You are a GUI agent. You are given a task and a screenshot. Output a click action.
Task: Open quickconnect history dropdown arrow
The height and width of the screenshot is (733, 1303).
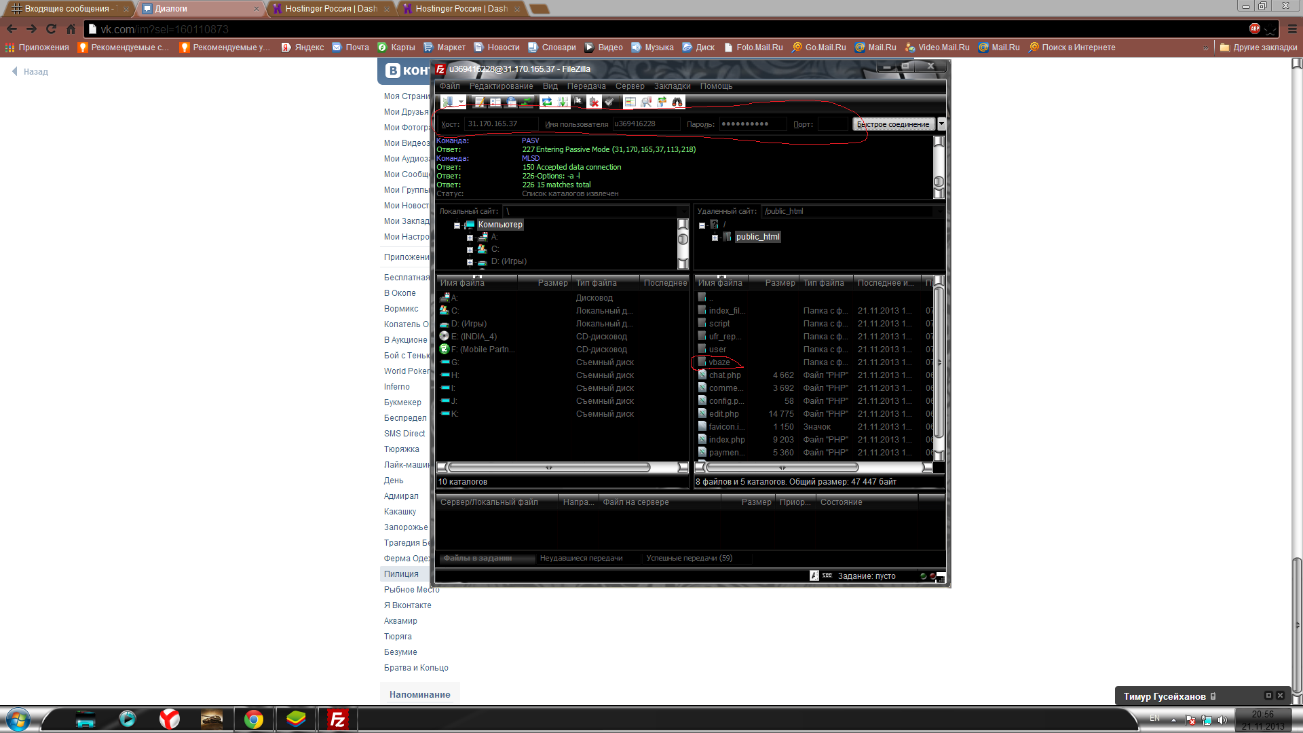pyautogui.click(x=941, y=124)
